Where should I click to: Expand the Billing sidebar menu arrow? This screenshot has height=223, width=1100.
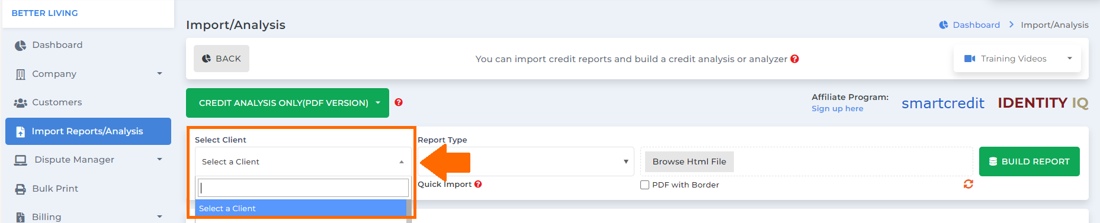tap(159, 216)
